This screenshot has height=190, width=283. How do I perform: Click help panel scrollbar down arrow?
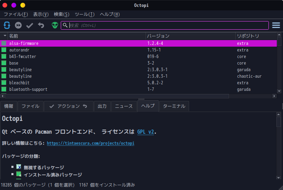(x=279, y=178)
